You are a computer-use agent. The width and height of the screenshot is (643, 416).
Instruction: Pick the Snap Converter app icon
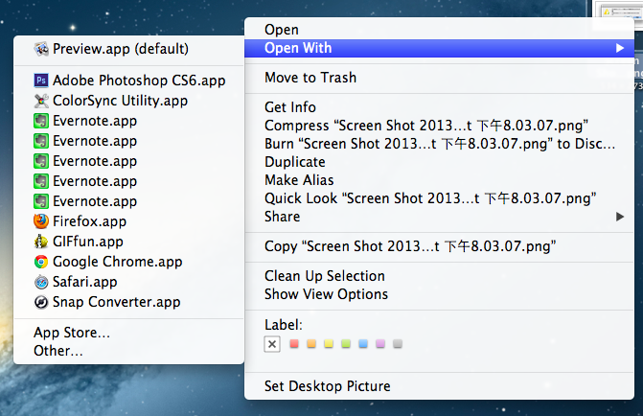click(x=41, y=302)
